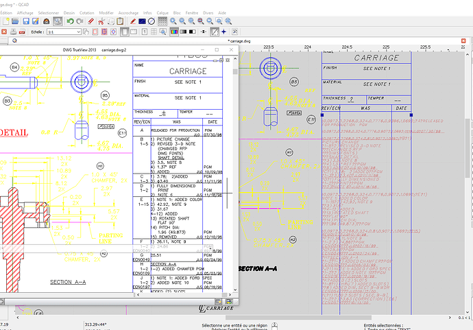Open the Dessin menu
473x330 pixels.
69,12
